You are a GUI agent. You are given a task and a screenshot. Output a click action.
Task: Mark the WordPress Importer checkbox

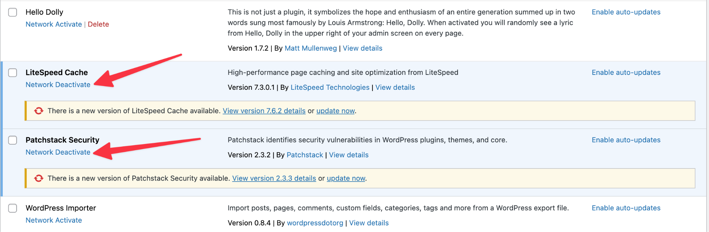pos(13,208)
